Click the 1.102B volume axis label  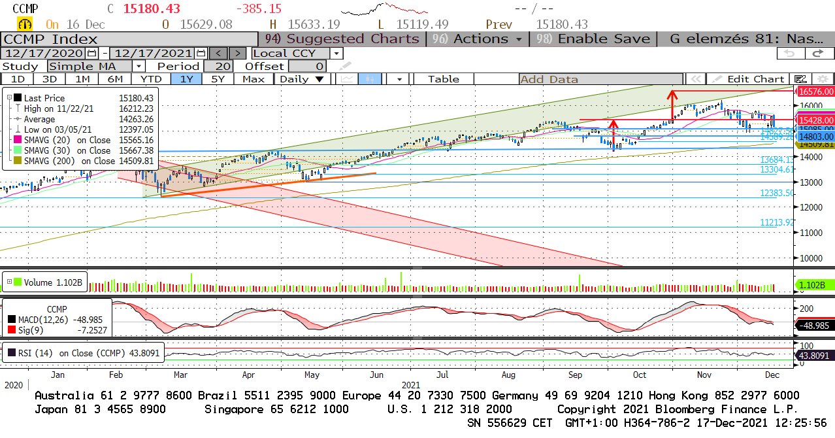[815, 285]
